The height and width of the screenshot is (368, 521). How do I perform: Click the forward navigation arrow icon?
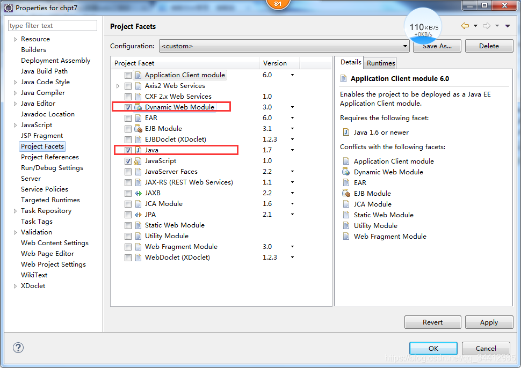click(x=487, y=26)
